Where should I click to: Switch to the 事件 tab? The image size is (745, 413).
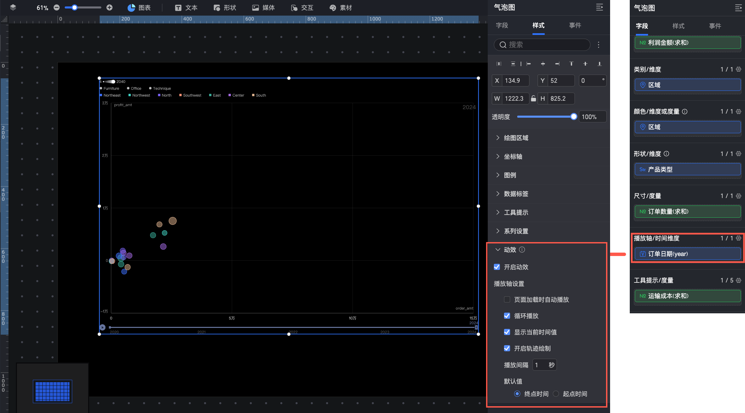(x=575, y=25)
